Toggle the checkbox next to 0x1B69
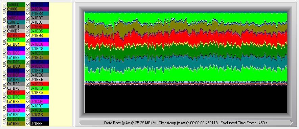 click(x=5, y=57)
